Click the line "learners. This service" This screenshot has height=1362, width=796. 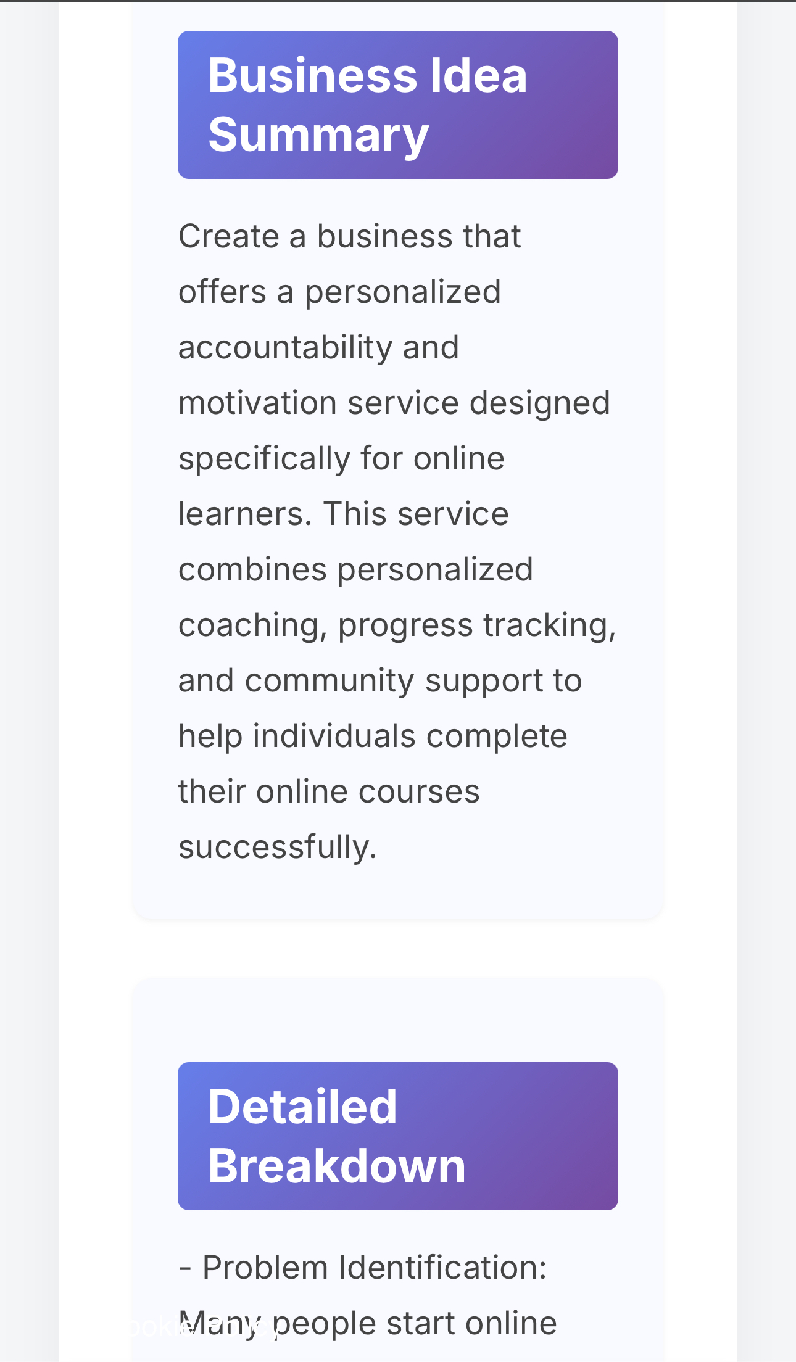[x=344, y=514]
